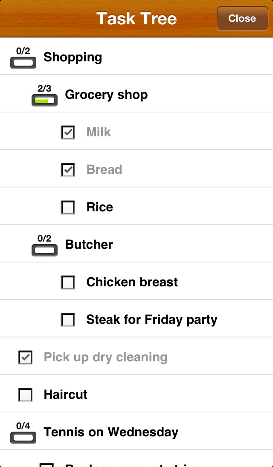Image resolution: width=273 pixels, height=467 pixels.
Task: Click the Butcher 0/2 progress icon
Action: coord(44,246)
